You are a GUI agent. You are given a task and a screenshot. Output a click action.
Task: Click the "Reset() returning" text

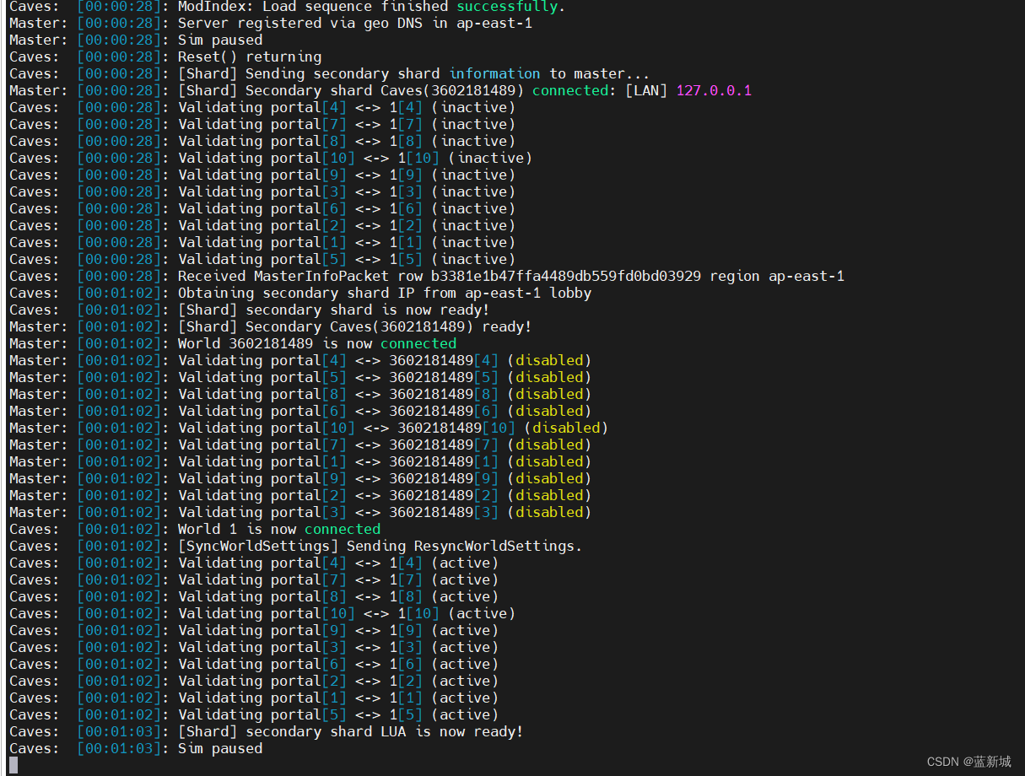tap(249, 57)
